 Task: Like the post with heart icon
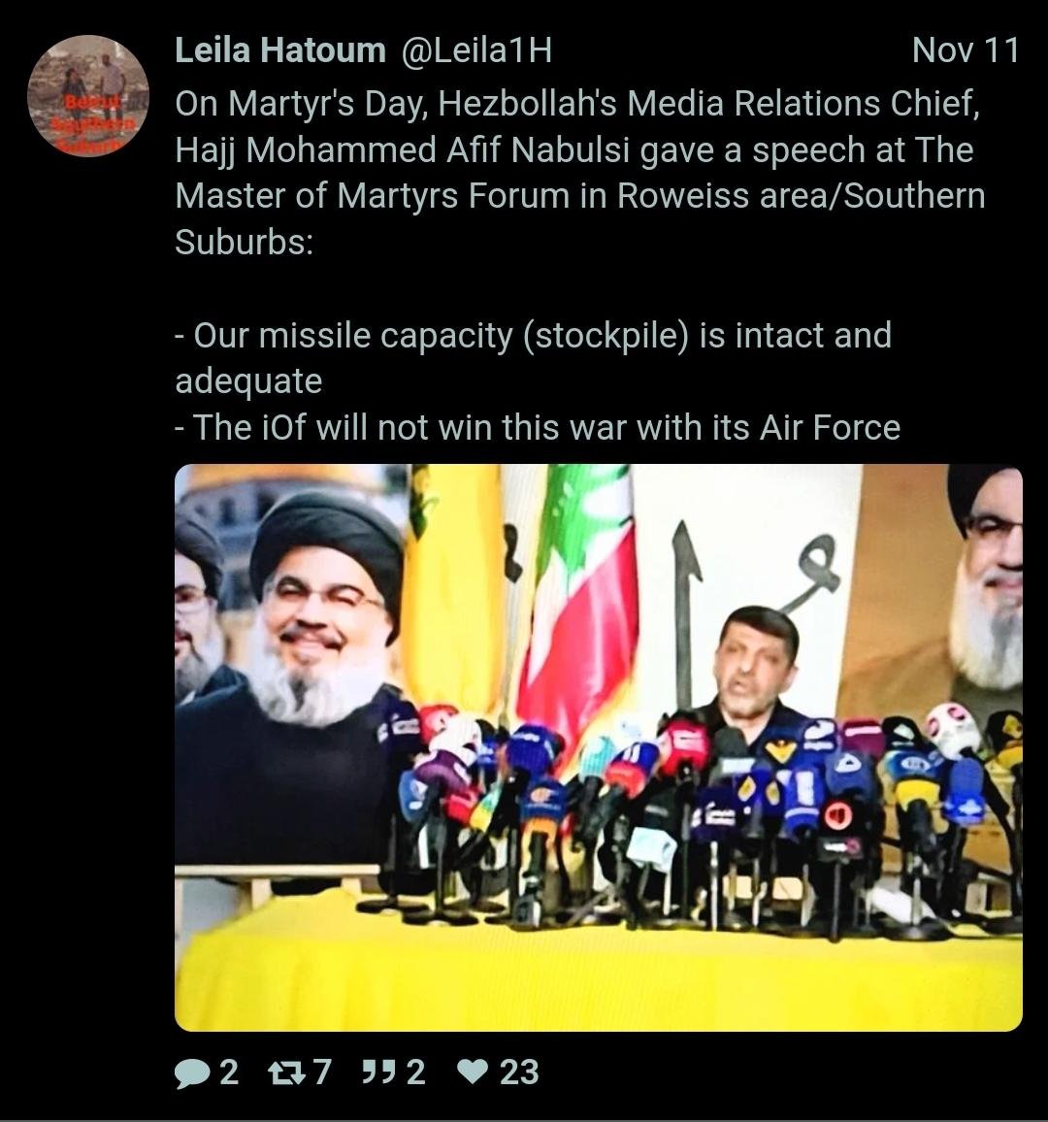473,1072
